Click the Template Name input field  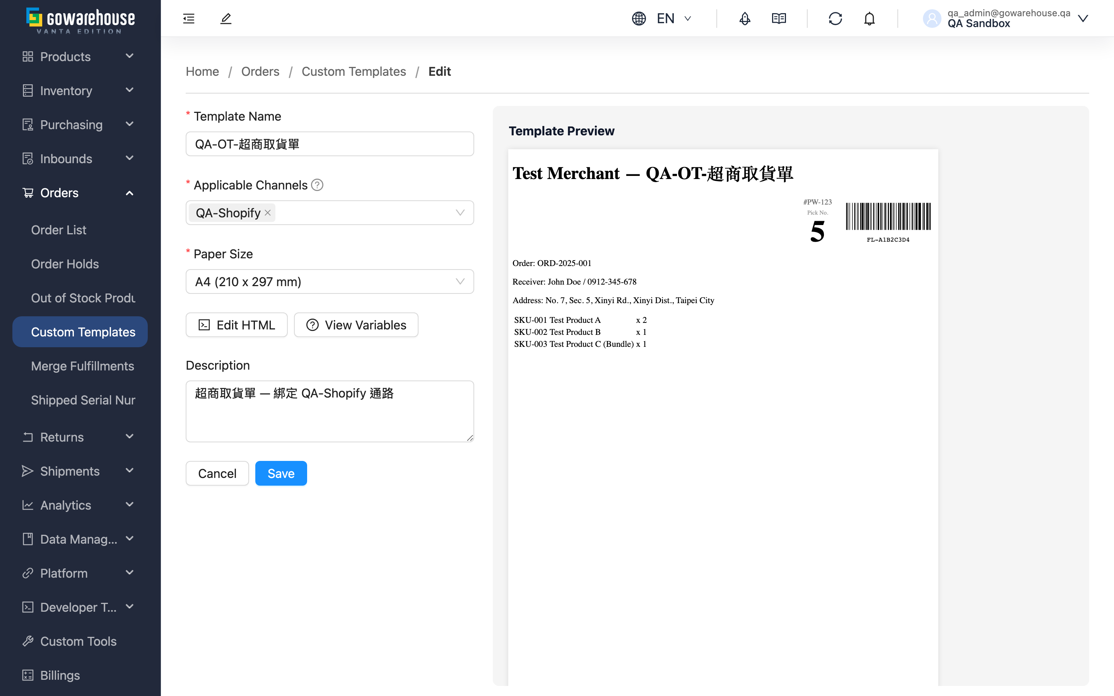click(330, 144)
